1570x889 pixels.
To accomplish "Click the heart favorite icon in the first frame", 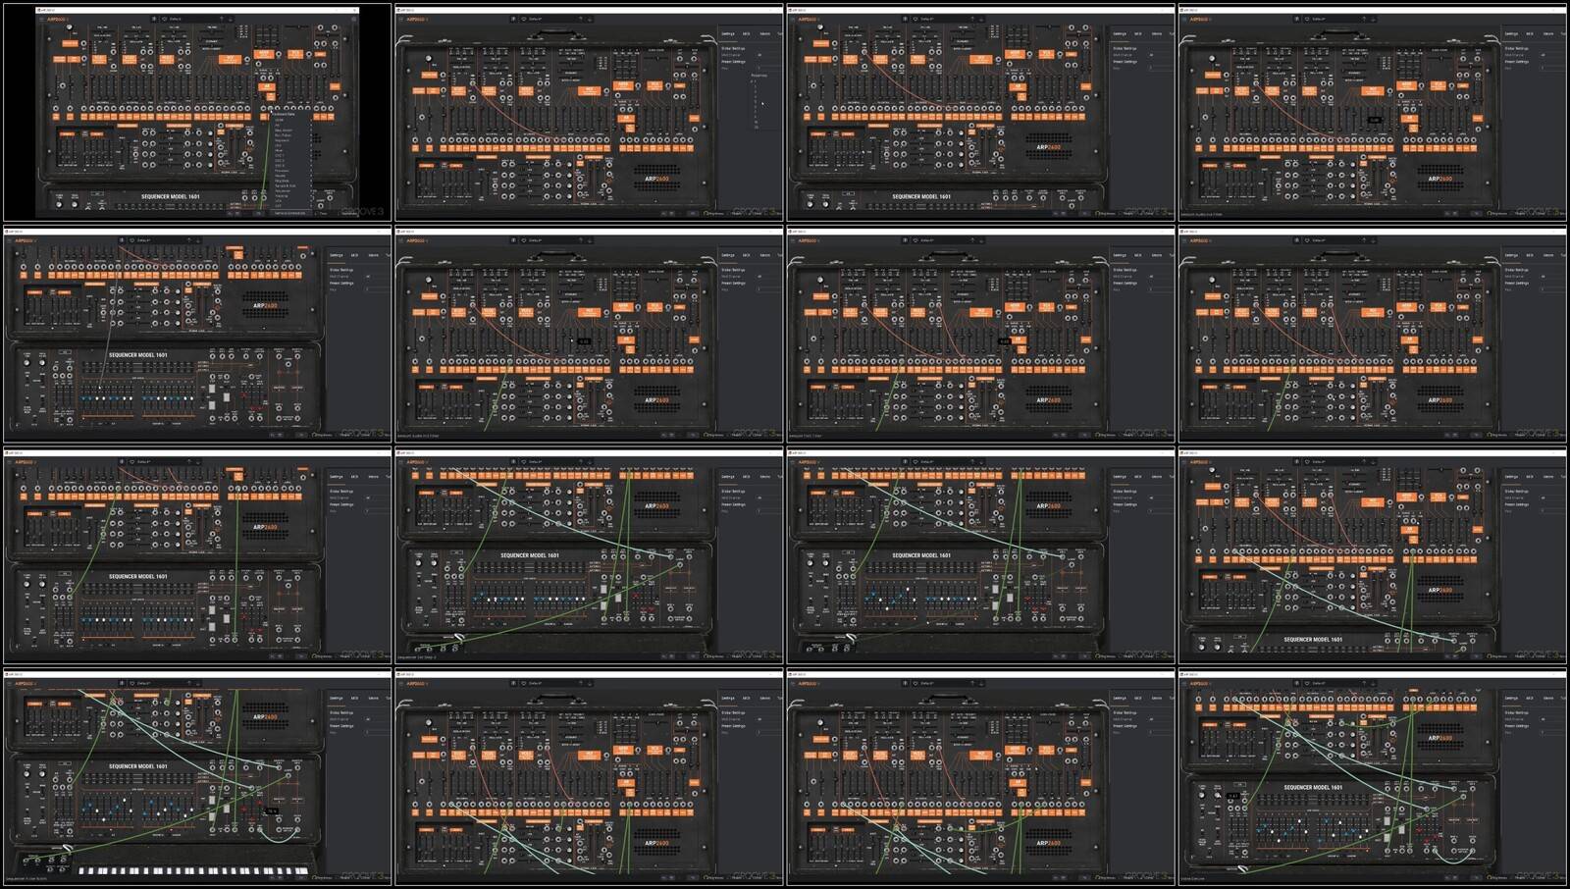I will tap(165, 19).
